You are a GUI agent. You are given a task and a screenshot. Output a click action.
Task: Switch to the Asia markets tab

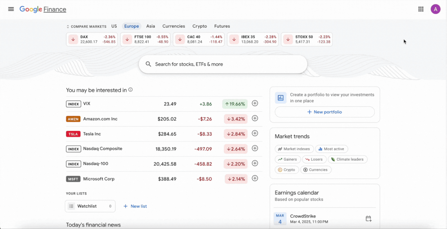point(150,26)
